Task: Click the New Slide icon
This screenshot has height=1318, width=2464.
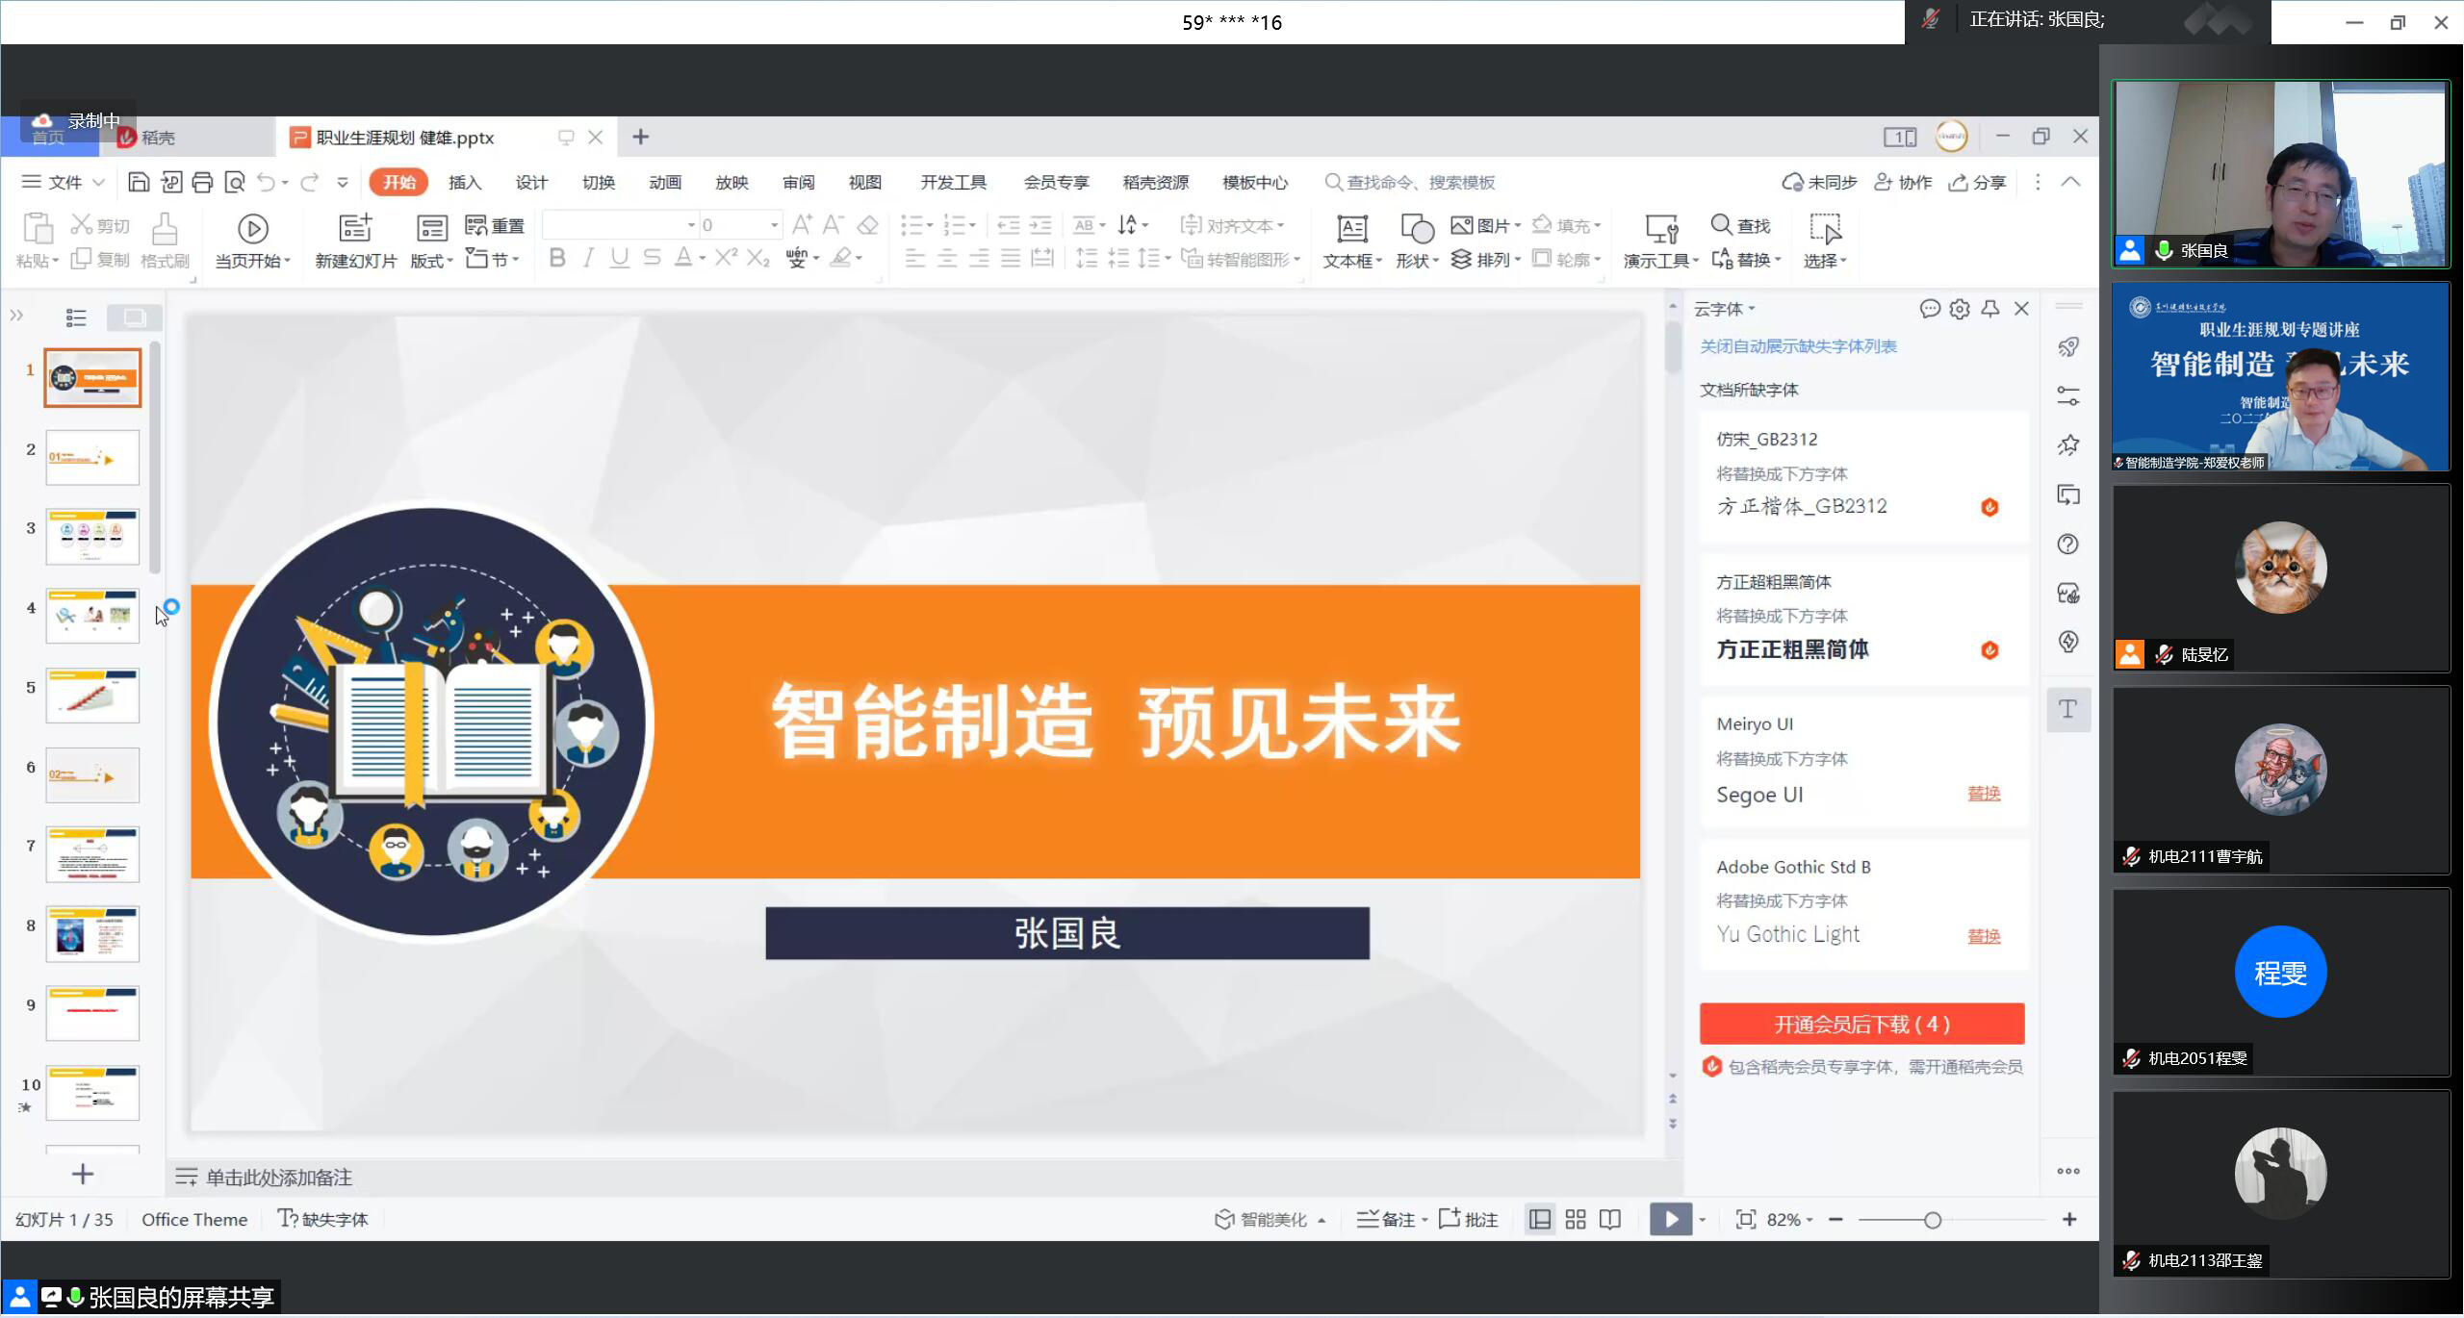Action: [355, 229]
